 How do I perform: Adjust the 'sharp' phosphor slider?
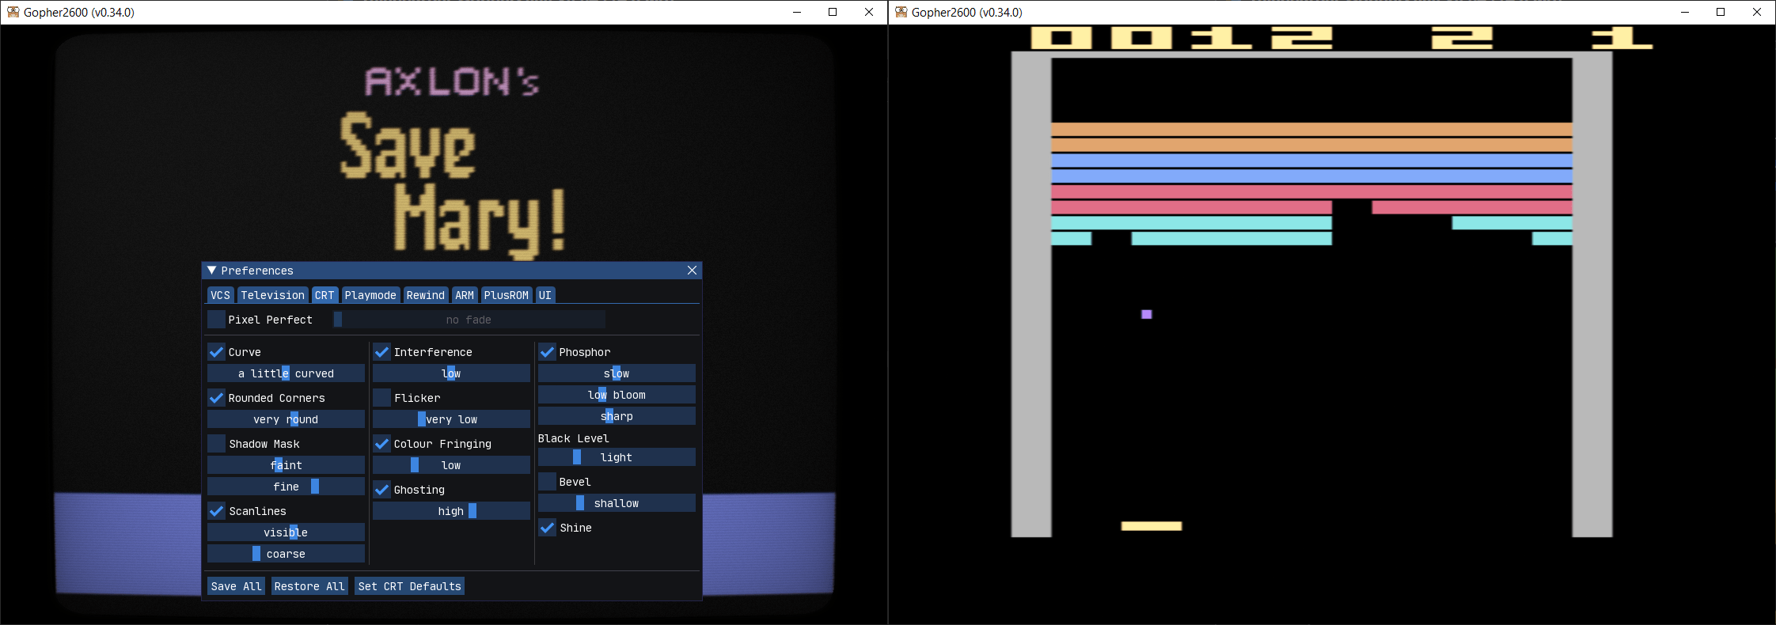[617, 416]
